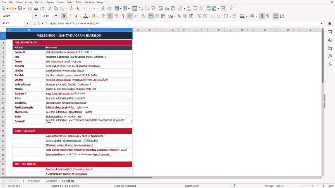This screenshot has height=188, width=335.
Task: Click the 100% zoom level indicator
Action: [x=330, y=186]
